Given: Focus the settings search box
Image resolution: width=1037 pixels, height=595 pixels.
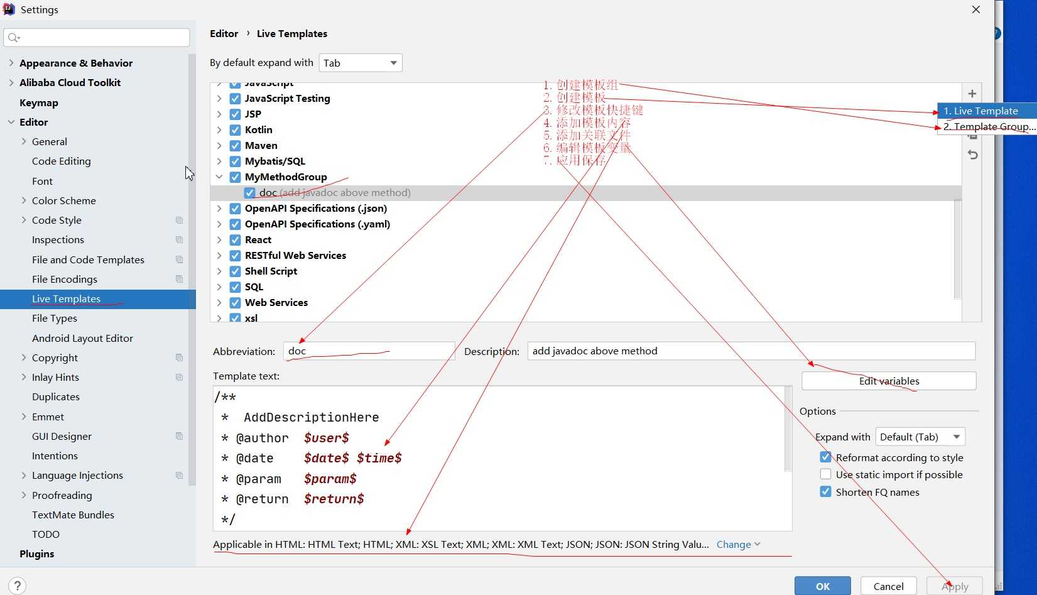Looking at the screenshot, I should [x=97, y=38].
